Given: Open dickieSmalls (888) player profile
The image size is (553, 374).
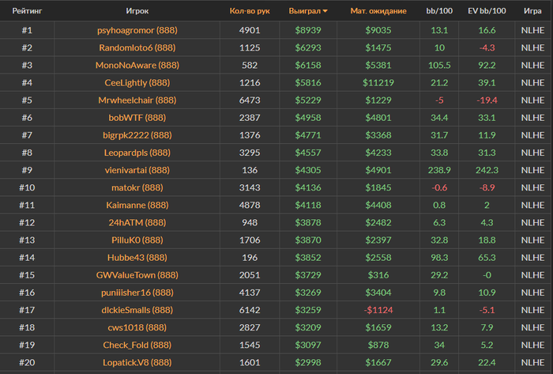Looking at the screenshot, I should (137, 310).
